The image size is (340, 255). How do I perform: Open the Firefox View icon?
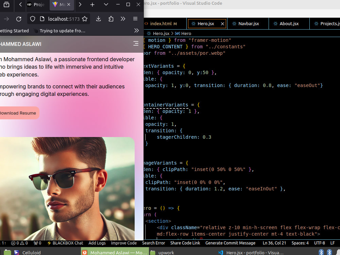click(6, 4)
